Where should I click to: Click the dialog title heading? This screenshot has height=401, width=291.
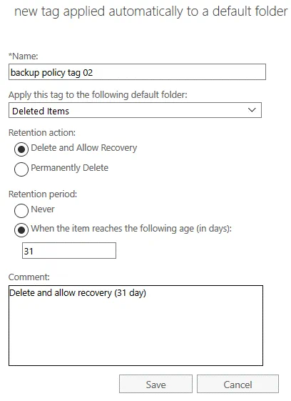tap(151, 11)
